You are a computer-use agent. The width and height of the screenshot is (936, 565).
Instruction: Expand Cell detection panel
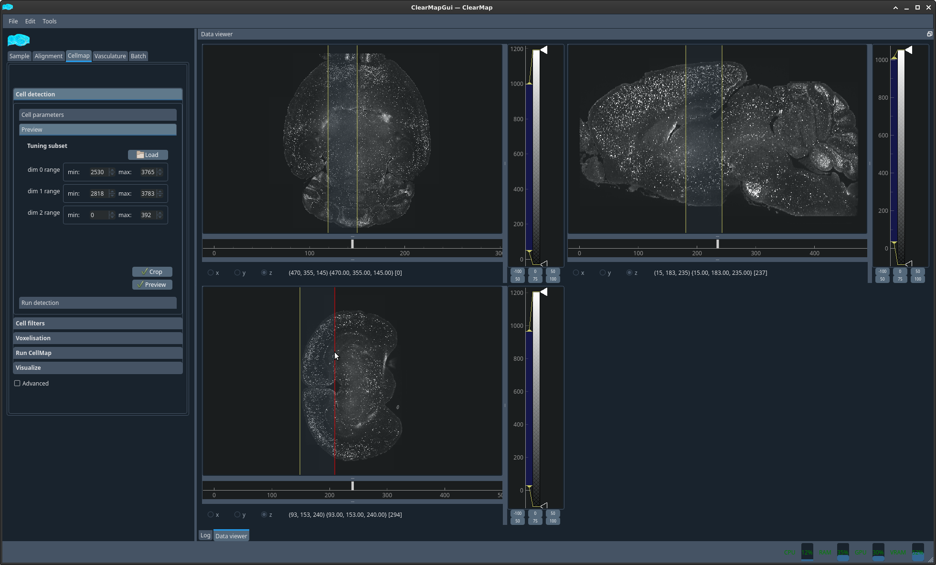click(x=97, y=94)
